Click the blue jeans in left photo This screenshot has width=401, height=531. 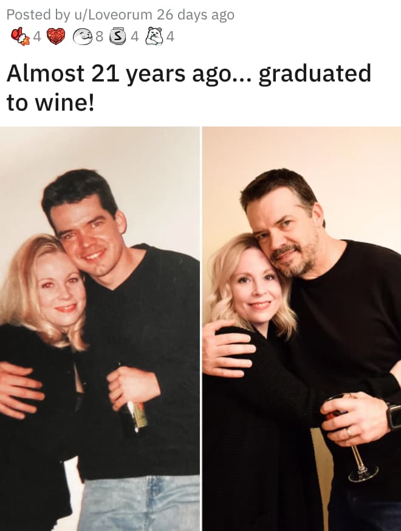pyautogui.click(x=140, y=503)
